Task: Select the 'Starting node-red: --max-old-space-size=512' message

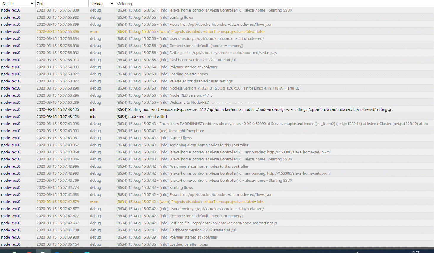Action: (x=254, y=110)
